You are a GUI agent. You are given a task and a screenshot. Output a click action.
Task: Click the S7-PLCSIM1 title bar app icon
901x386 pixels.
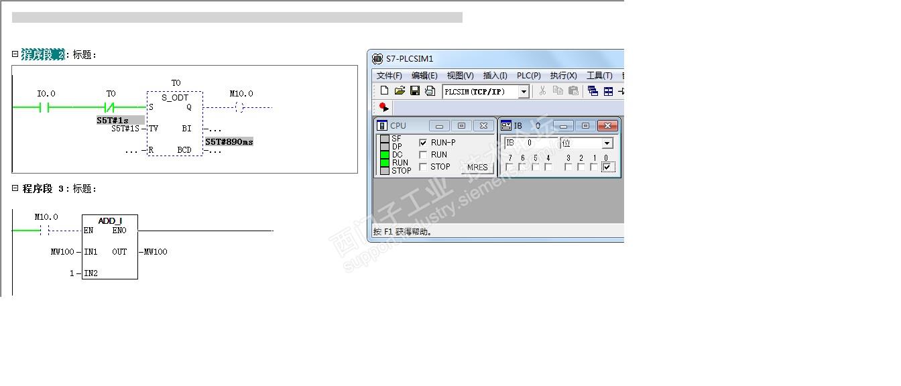tap(377, 58)
